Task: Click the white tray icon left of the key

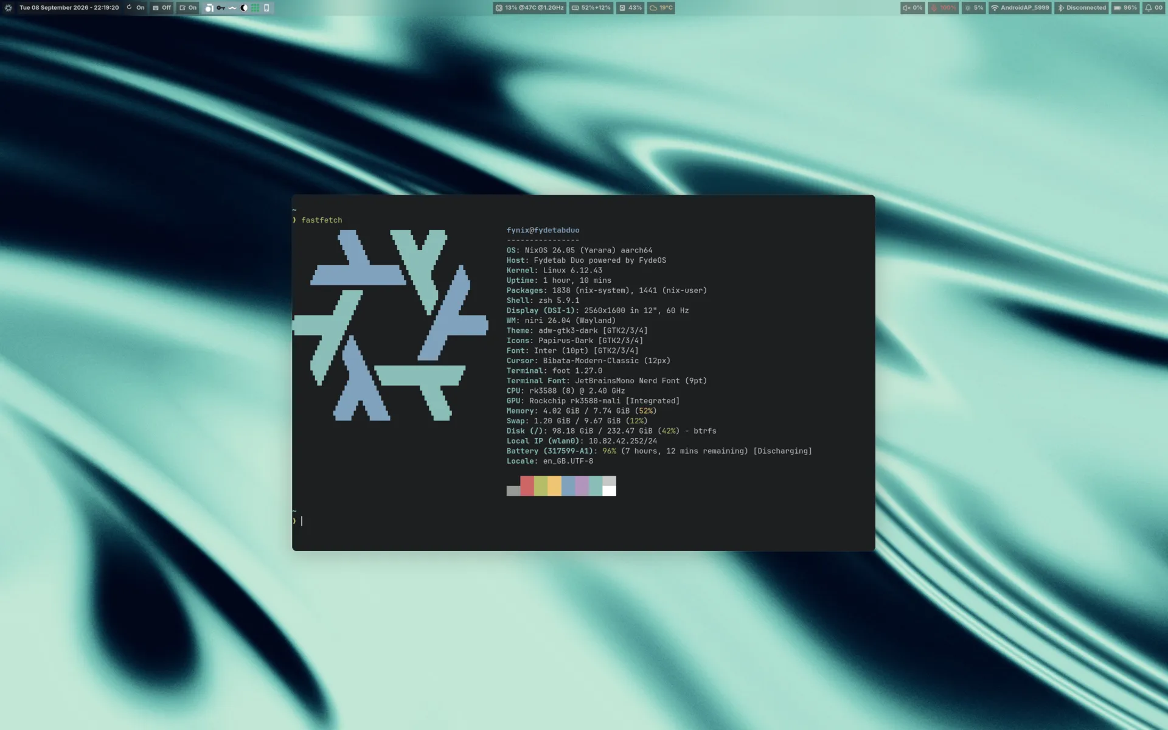Action: tap(209, 8)
